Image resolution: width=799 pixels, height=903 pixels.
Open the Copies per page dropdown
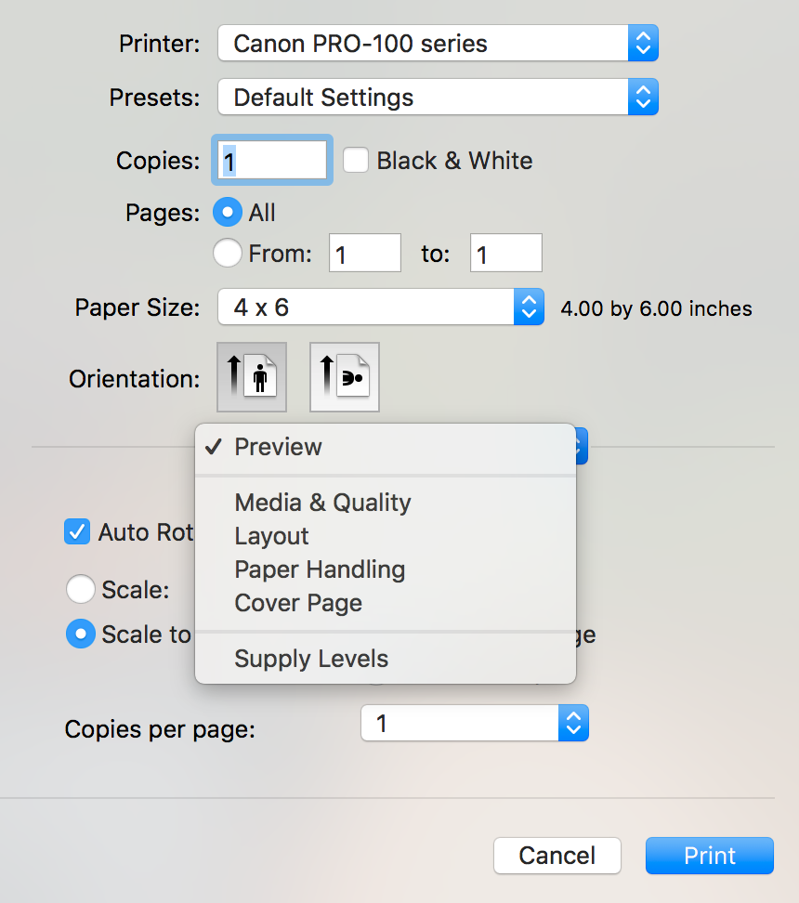point(474,724)
